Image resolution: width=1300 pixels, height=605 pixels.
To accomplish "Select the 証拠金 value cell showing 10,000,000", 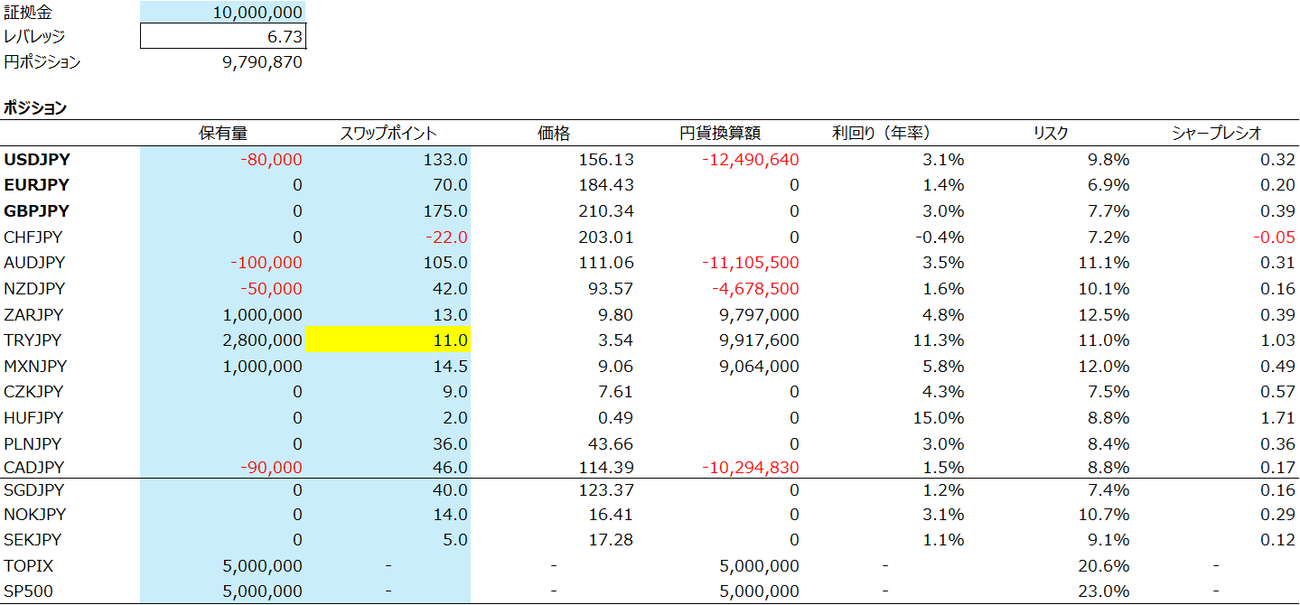I will click(x=223, y=12).
